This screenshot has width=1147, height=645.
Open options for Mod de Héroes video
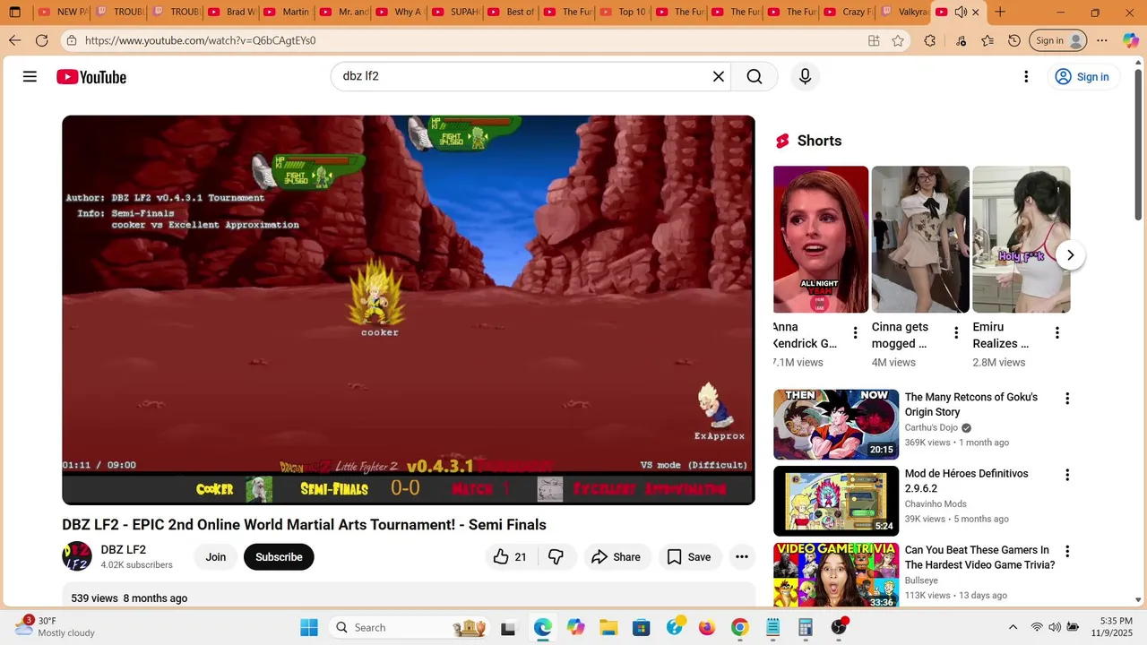pos(1067,475)
